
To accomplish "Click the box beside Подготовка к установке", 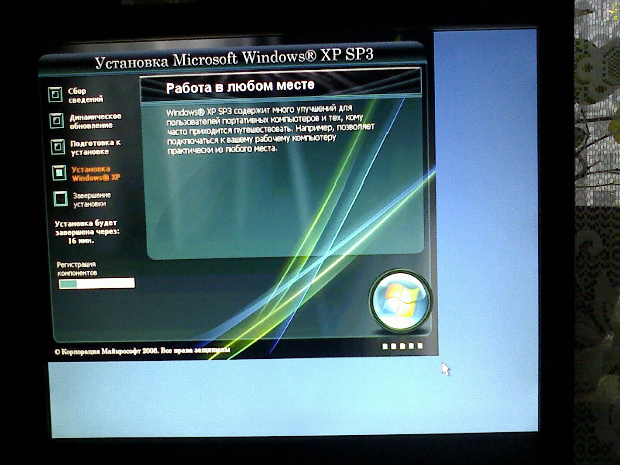I will click(58, 147).
